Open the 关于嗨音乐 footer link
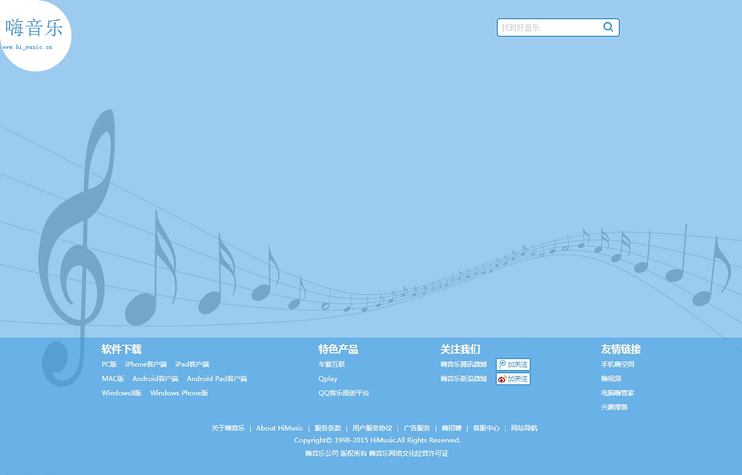Image resolution: width=742 pixels, height=475 pixels. coord(228,428)
